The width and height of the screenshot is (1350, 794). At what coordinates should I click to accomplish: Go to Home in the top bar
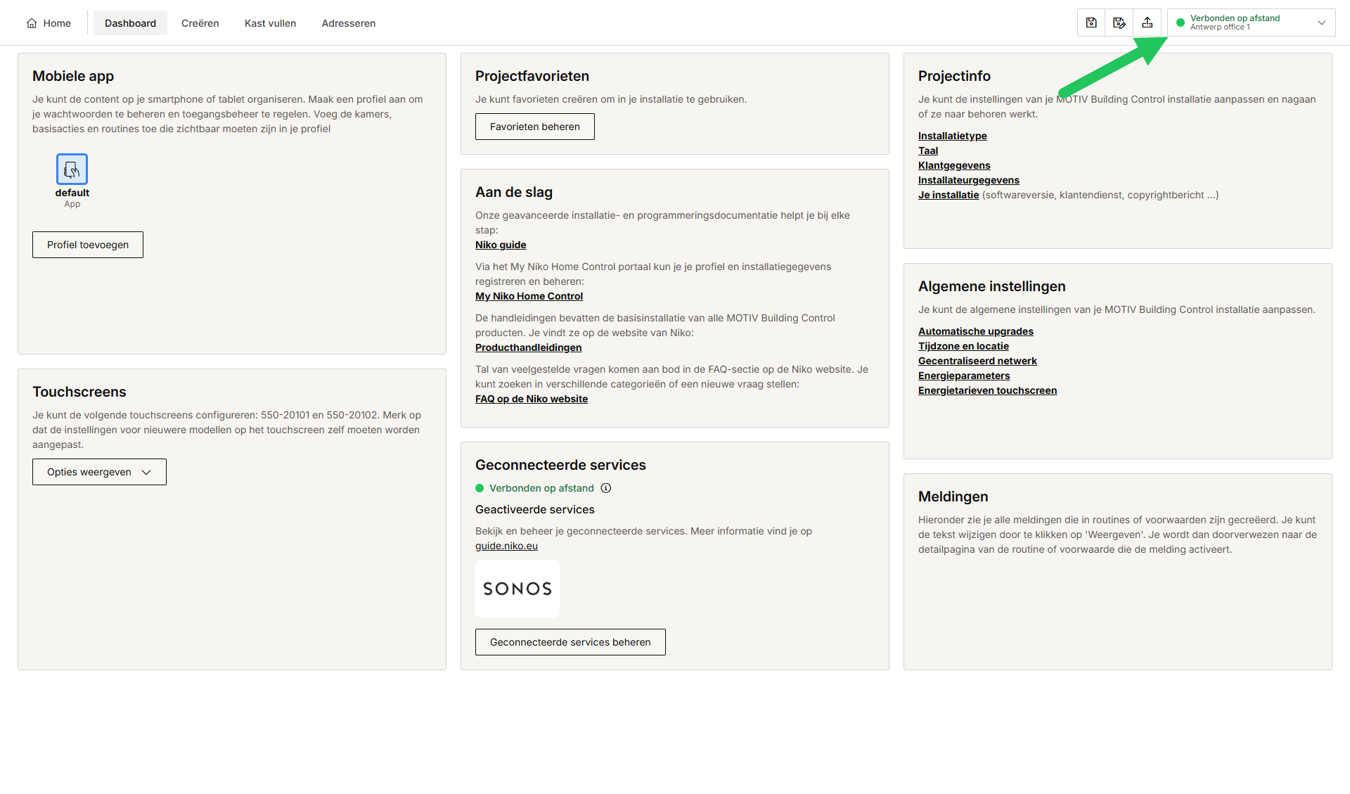49,23
